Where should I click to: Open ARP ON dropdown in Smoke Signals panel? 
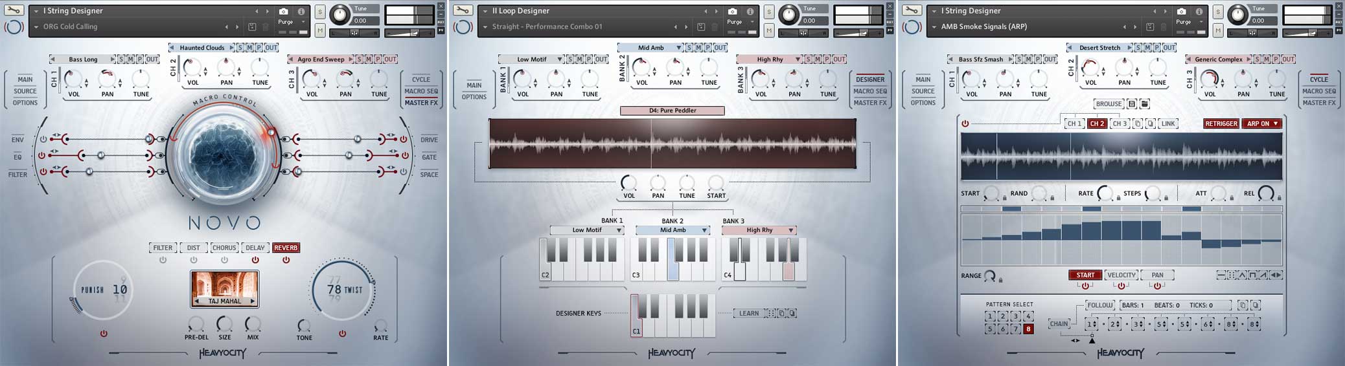point(1261,124)
